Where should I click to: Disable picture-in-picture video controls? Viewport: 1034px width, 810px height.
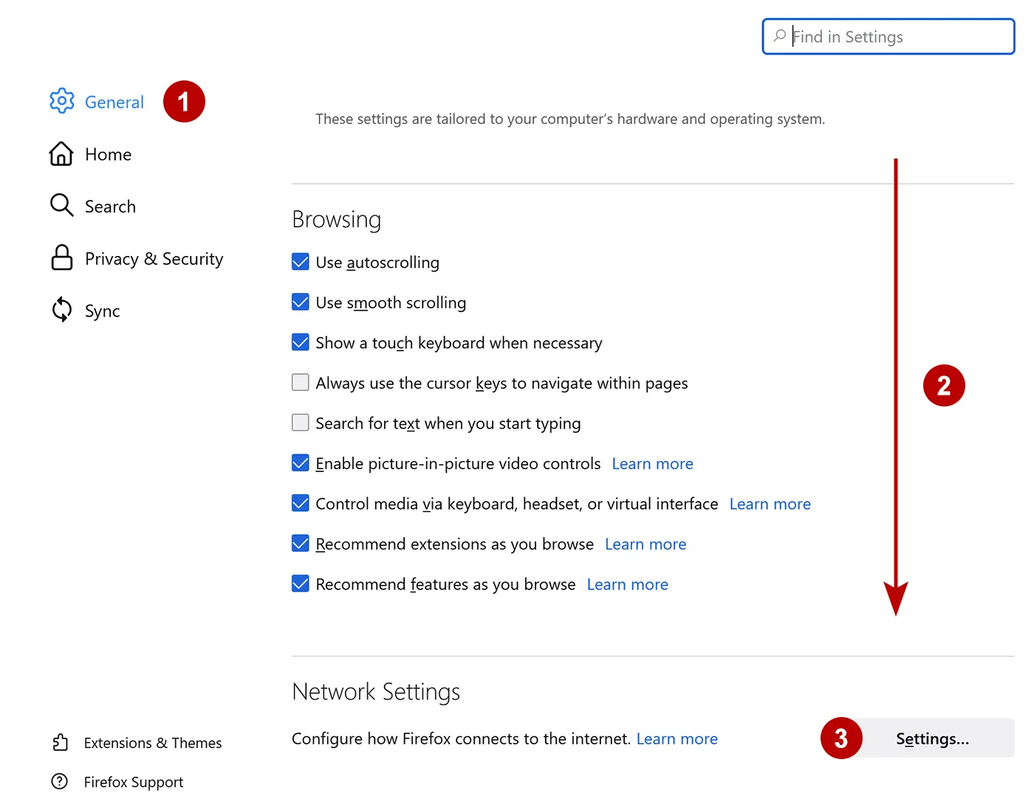click(300, 463)
